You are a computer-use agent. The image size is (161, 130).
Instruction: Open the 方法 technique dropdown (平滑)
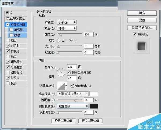(x=67, y=28)
